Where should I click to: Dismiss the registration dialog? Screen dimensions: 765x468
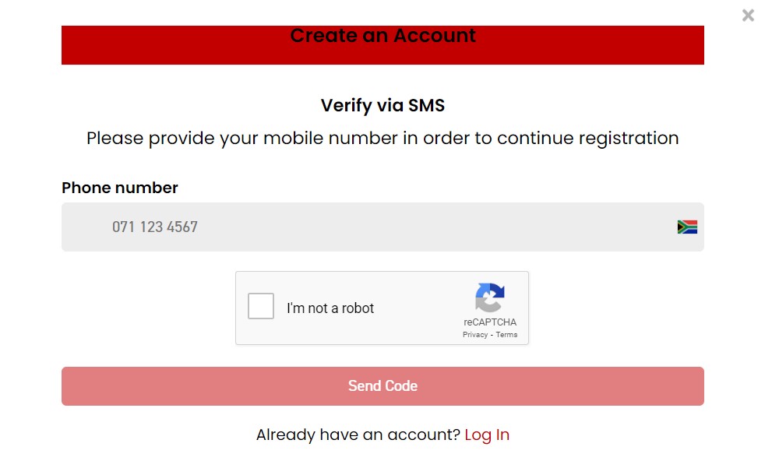pyautogui.click(x=747, y=15)
